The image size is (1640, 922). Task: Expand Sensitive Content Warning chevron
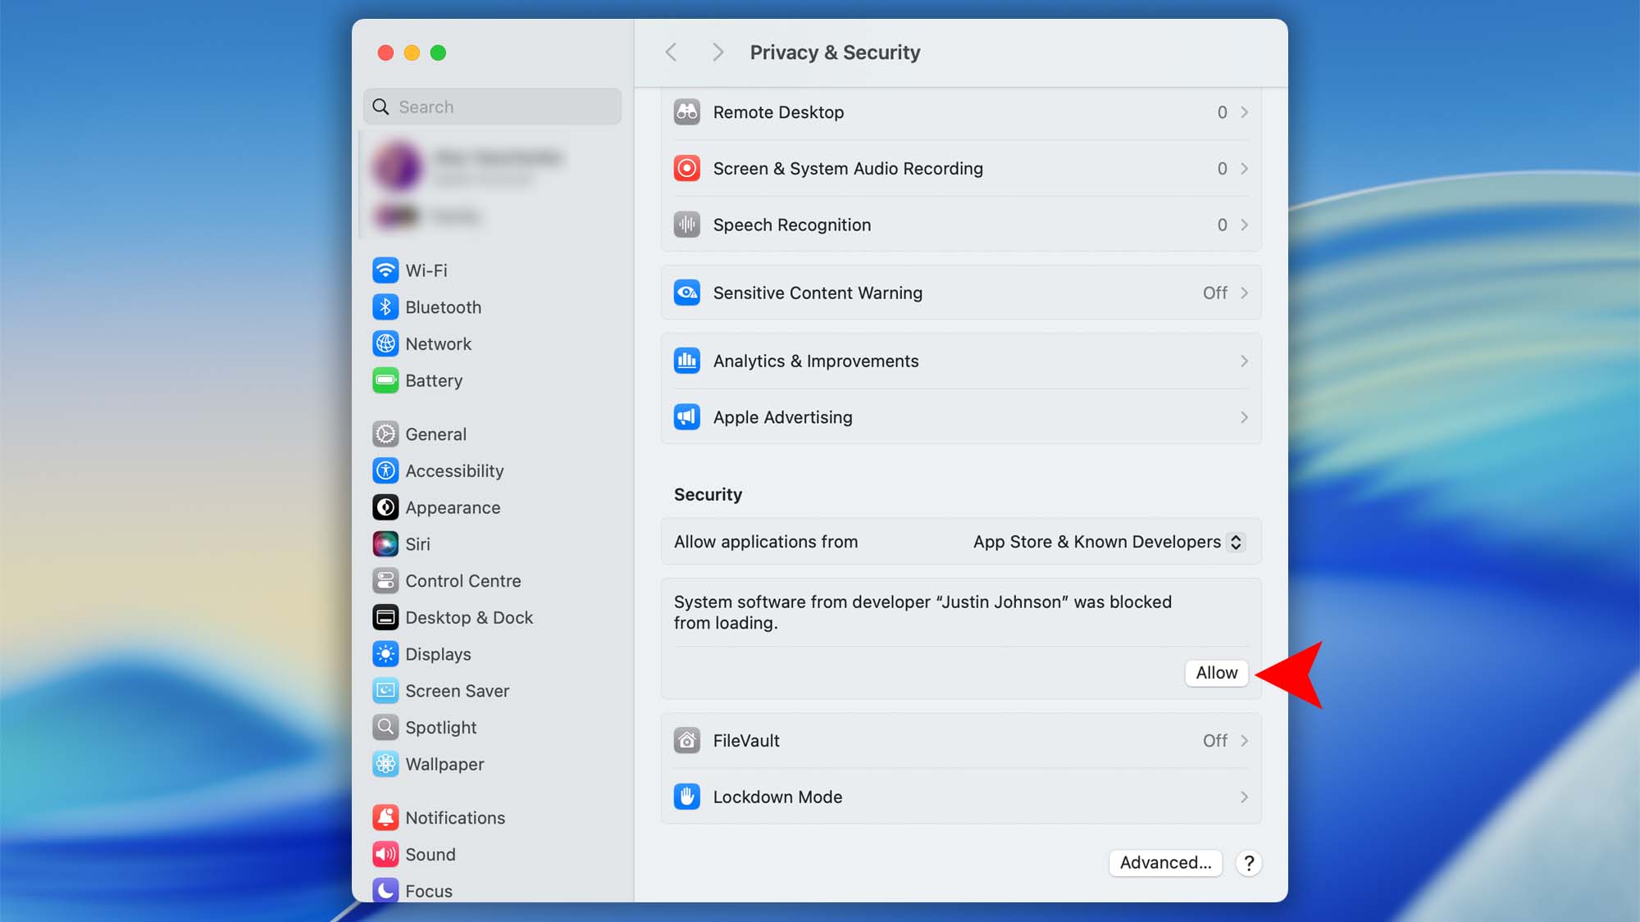[1244, 293]
